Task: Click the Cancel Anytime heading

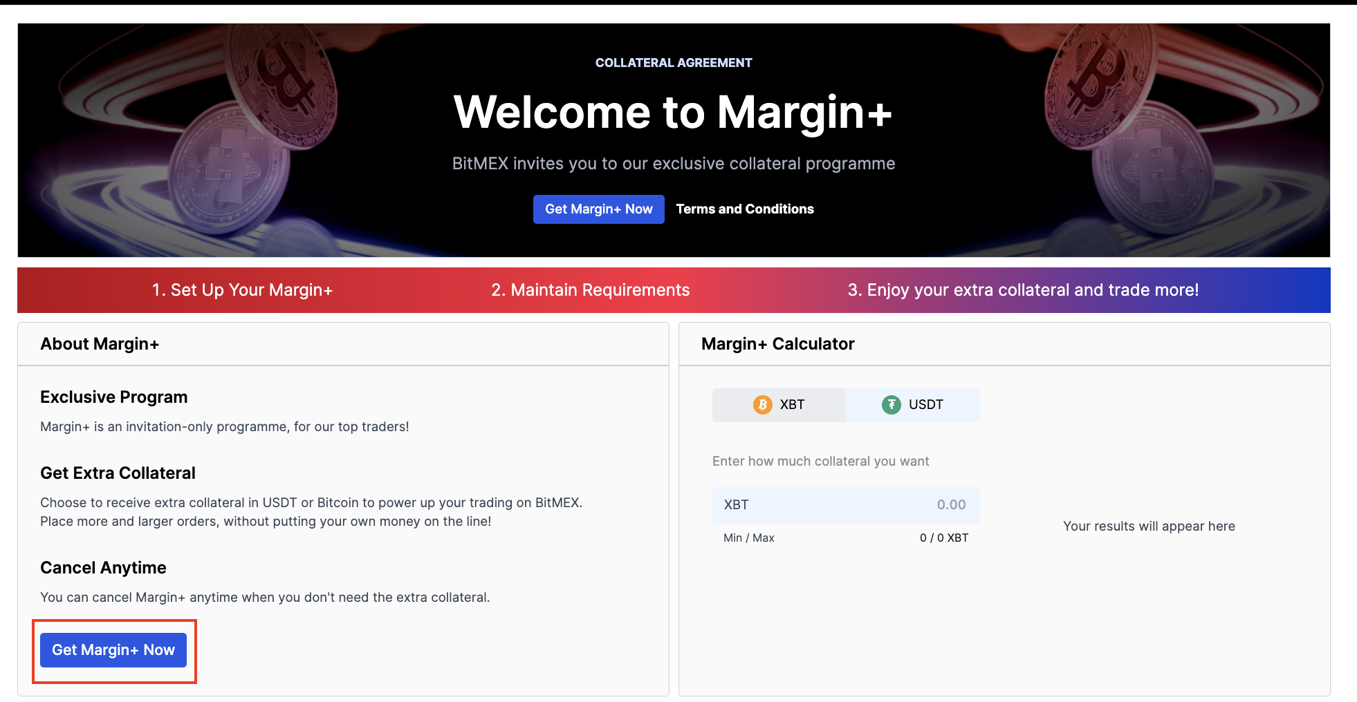Action: [x=103, y=568]
